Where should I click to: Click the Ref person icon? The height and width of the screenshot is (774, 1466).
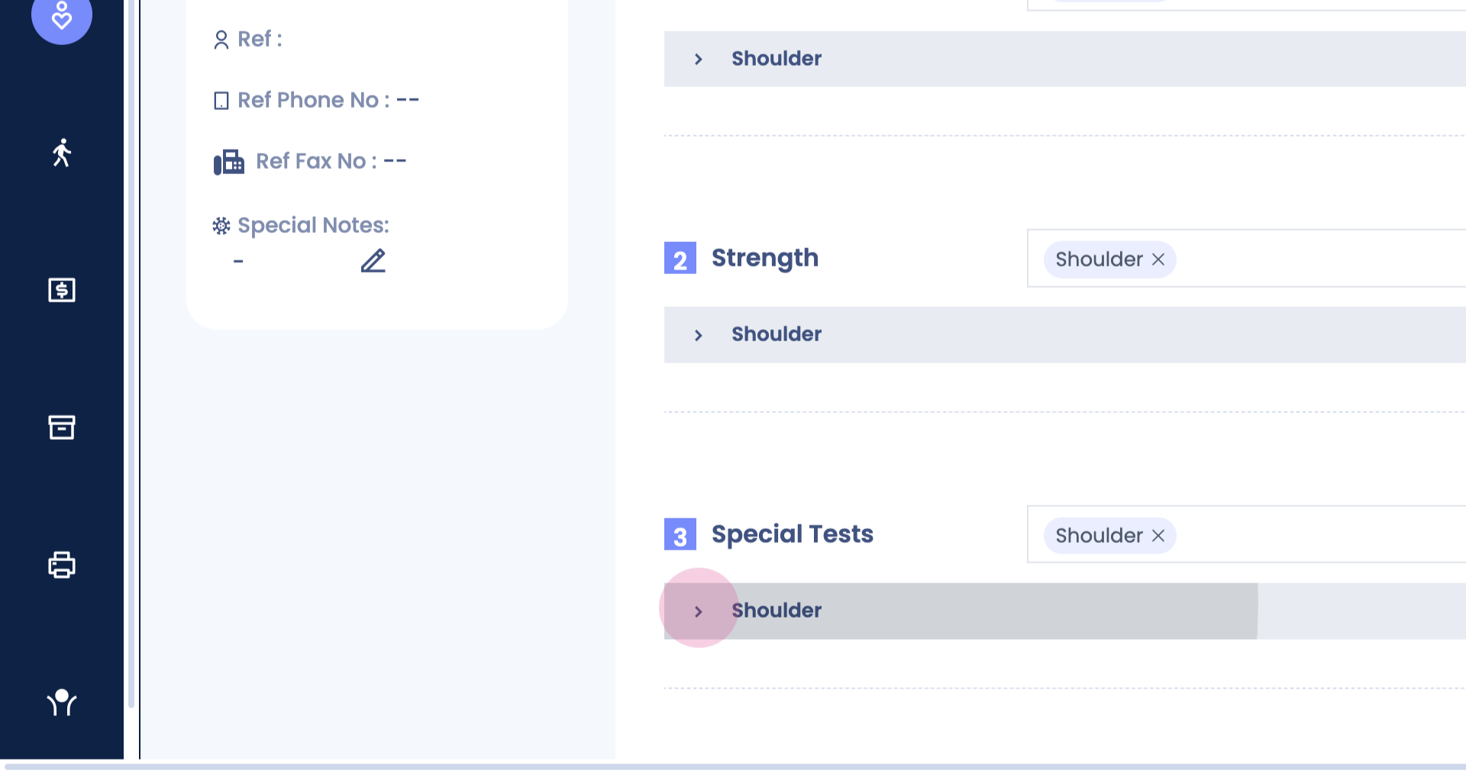(221, 40)
